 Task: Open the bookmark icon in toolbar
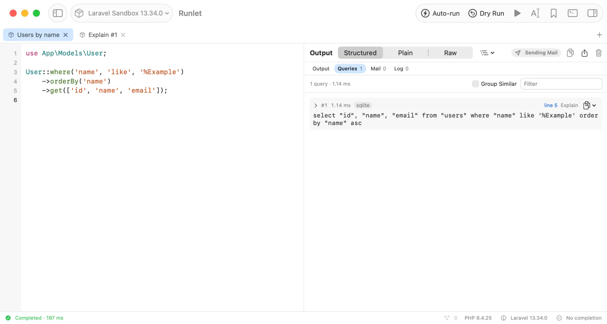tap(554, 13)
